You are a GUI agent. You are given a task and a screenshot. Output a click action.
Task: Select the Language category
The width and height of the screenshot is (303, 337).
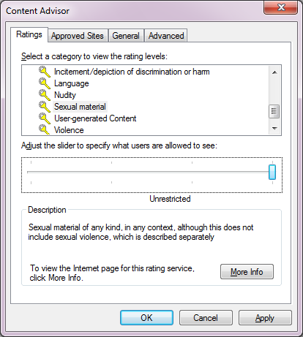point(72,83)
